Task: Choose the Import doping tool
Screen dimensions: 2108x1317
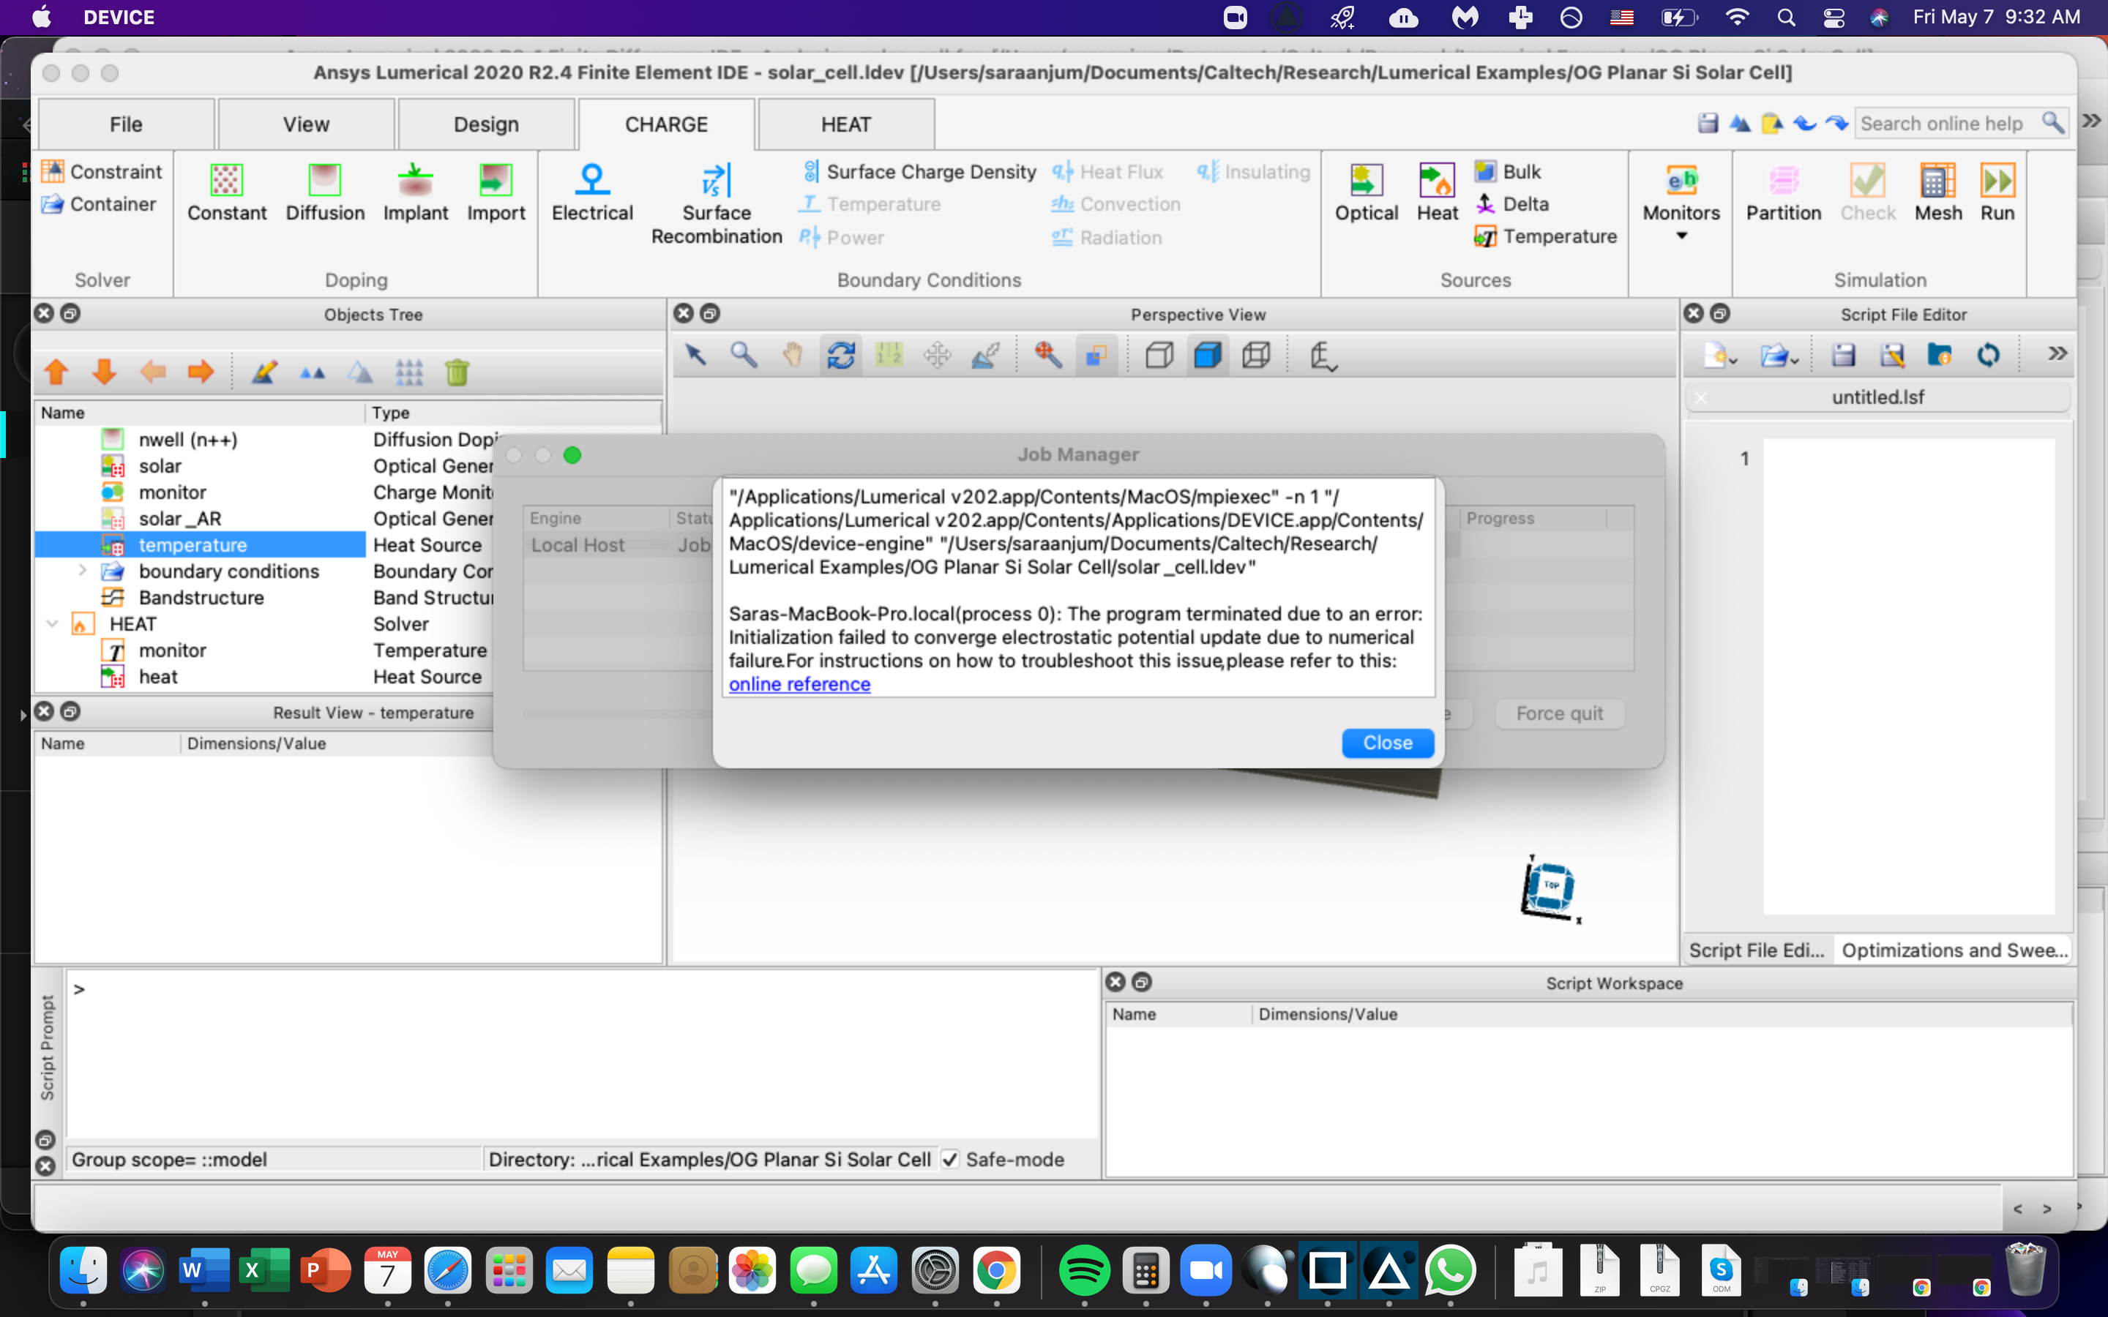Action: pyautogui.click(x=496, y=193)
